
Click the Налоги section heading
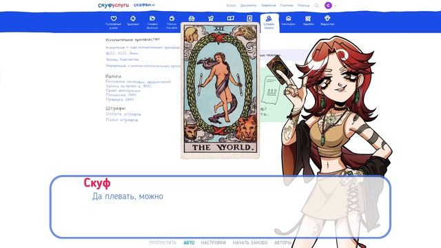coord(113,76)
